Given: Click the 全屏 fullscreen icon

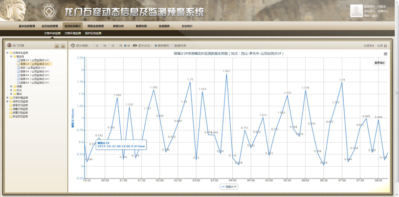Looking at the screenshot, I should click(x=385, y=45).
